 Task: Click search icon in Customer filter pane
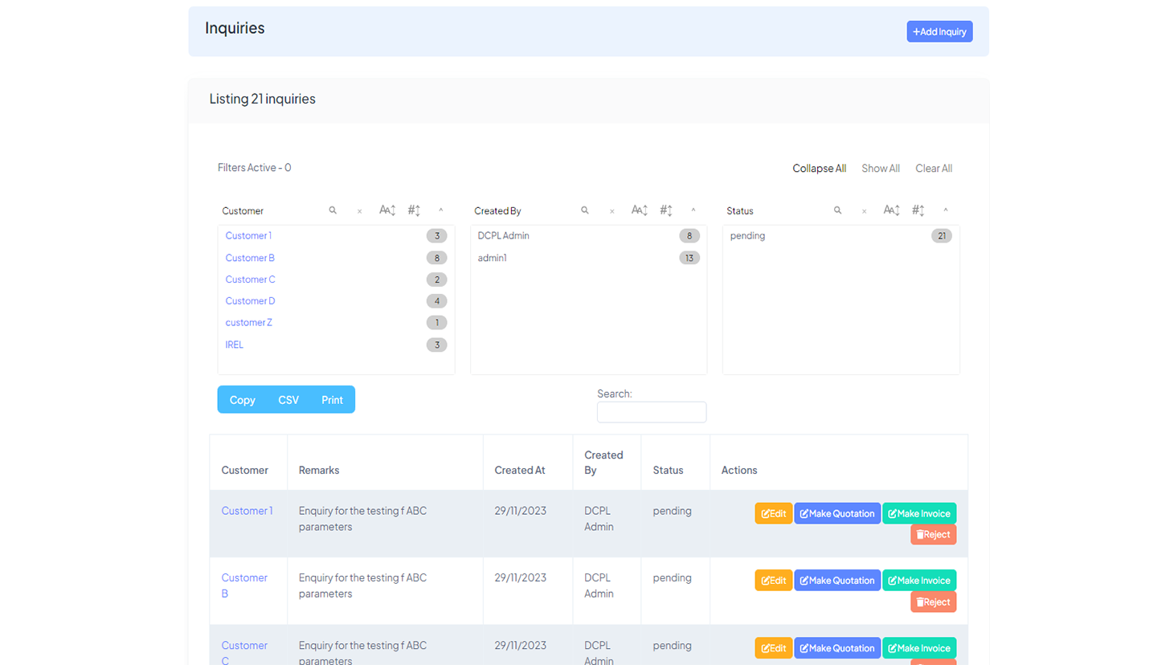tap(333, 210)
